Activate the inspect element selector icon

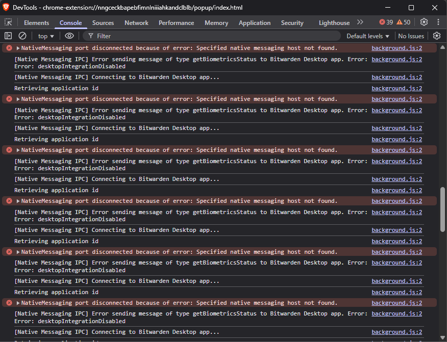point(8,22)
